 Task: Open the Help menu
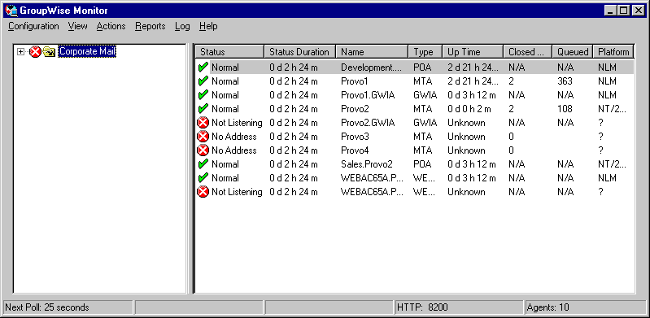coord(208,26)
